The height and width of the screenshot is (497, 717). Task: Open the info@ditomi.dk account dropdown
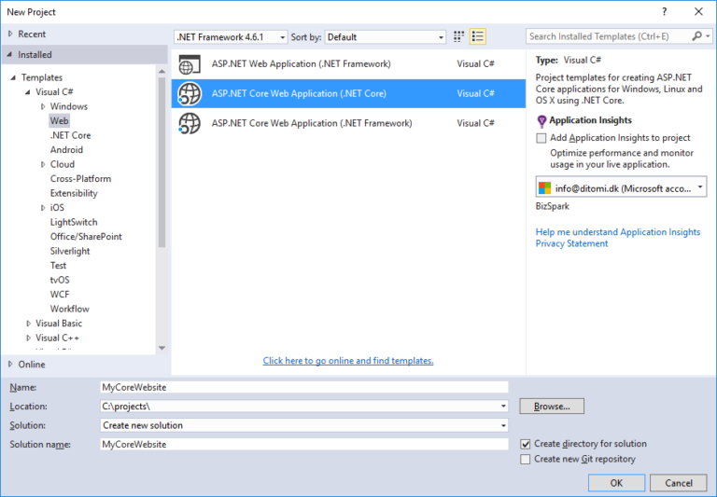(699, 186)
